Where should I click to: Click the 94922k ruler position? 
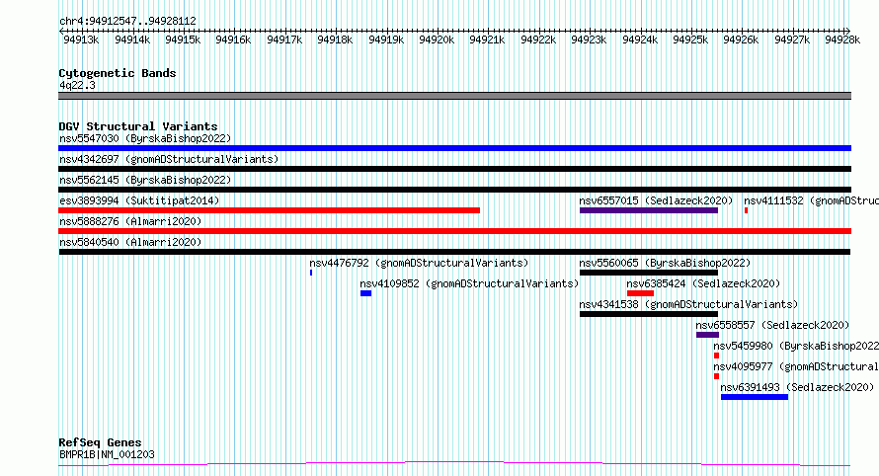(538, 40)
